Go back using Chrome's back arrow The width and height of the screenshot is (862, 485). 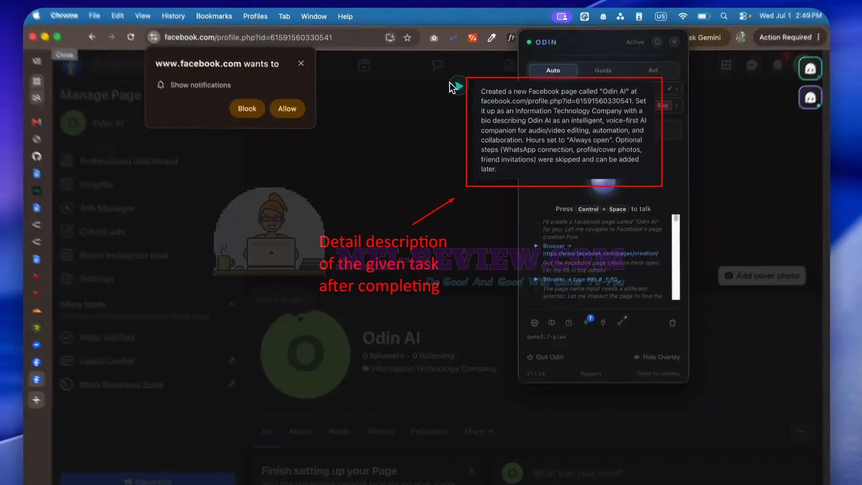[x=92, y=37]
